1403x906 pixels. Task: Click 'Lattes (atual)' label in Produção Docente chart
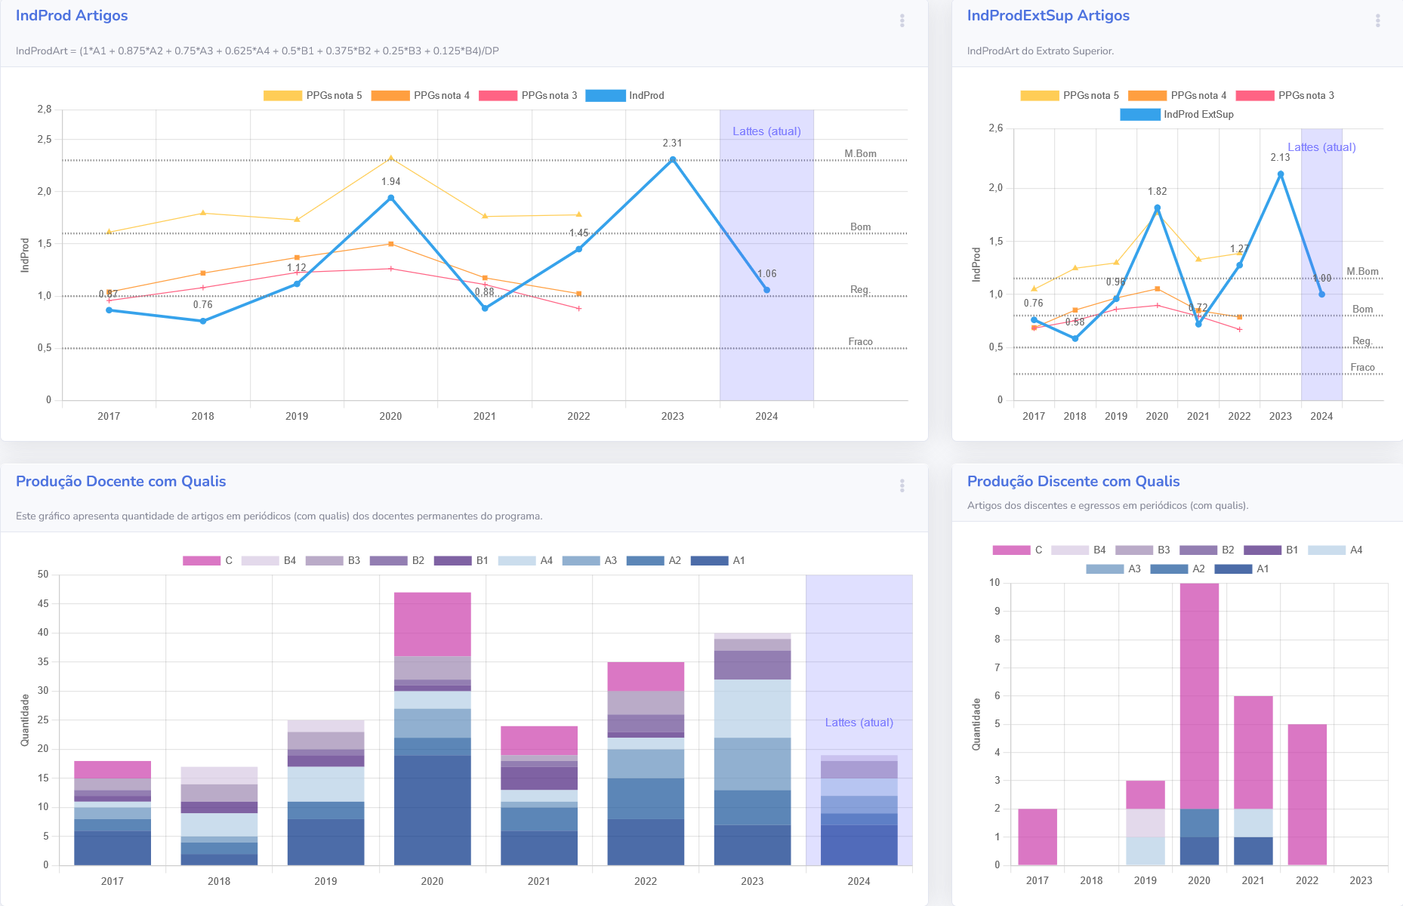(859, 723)
